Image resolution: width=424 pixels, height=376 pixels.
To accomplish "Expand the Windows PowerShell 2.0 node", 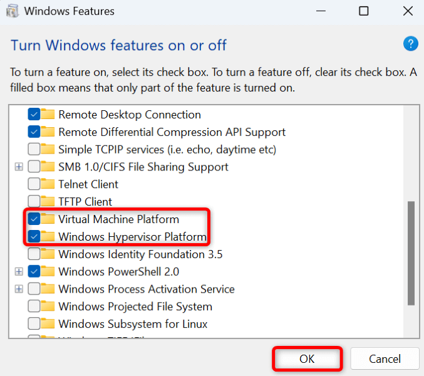I will pyautogui.click(x=19, y=272).
